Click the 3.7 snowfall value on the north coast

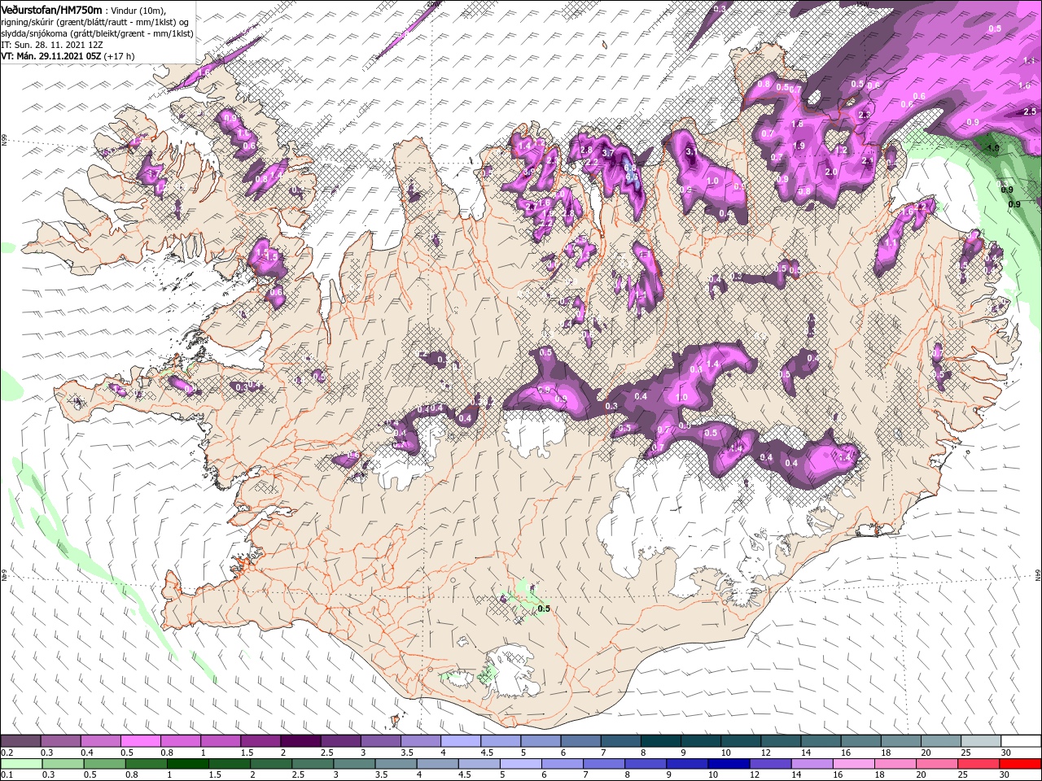(607, 152)
